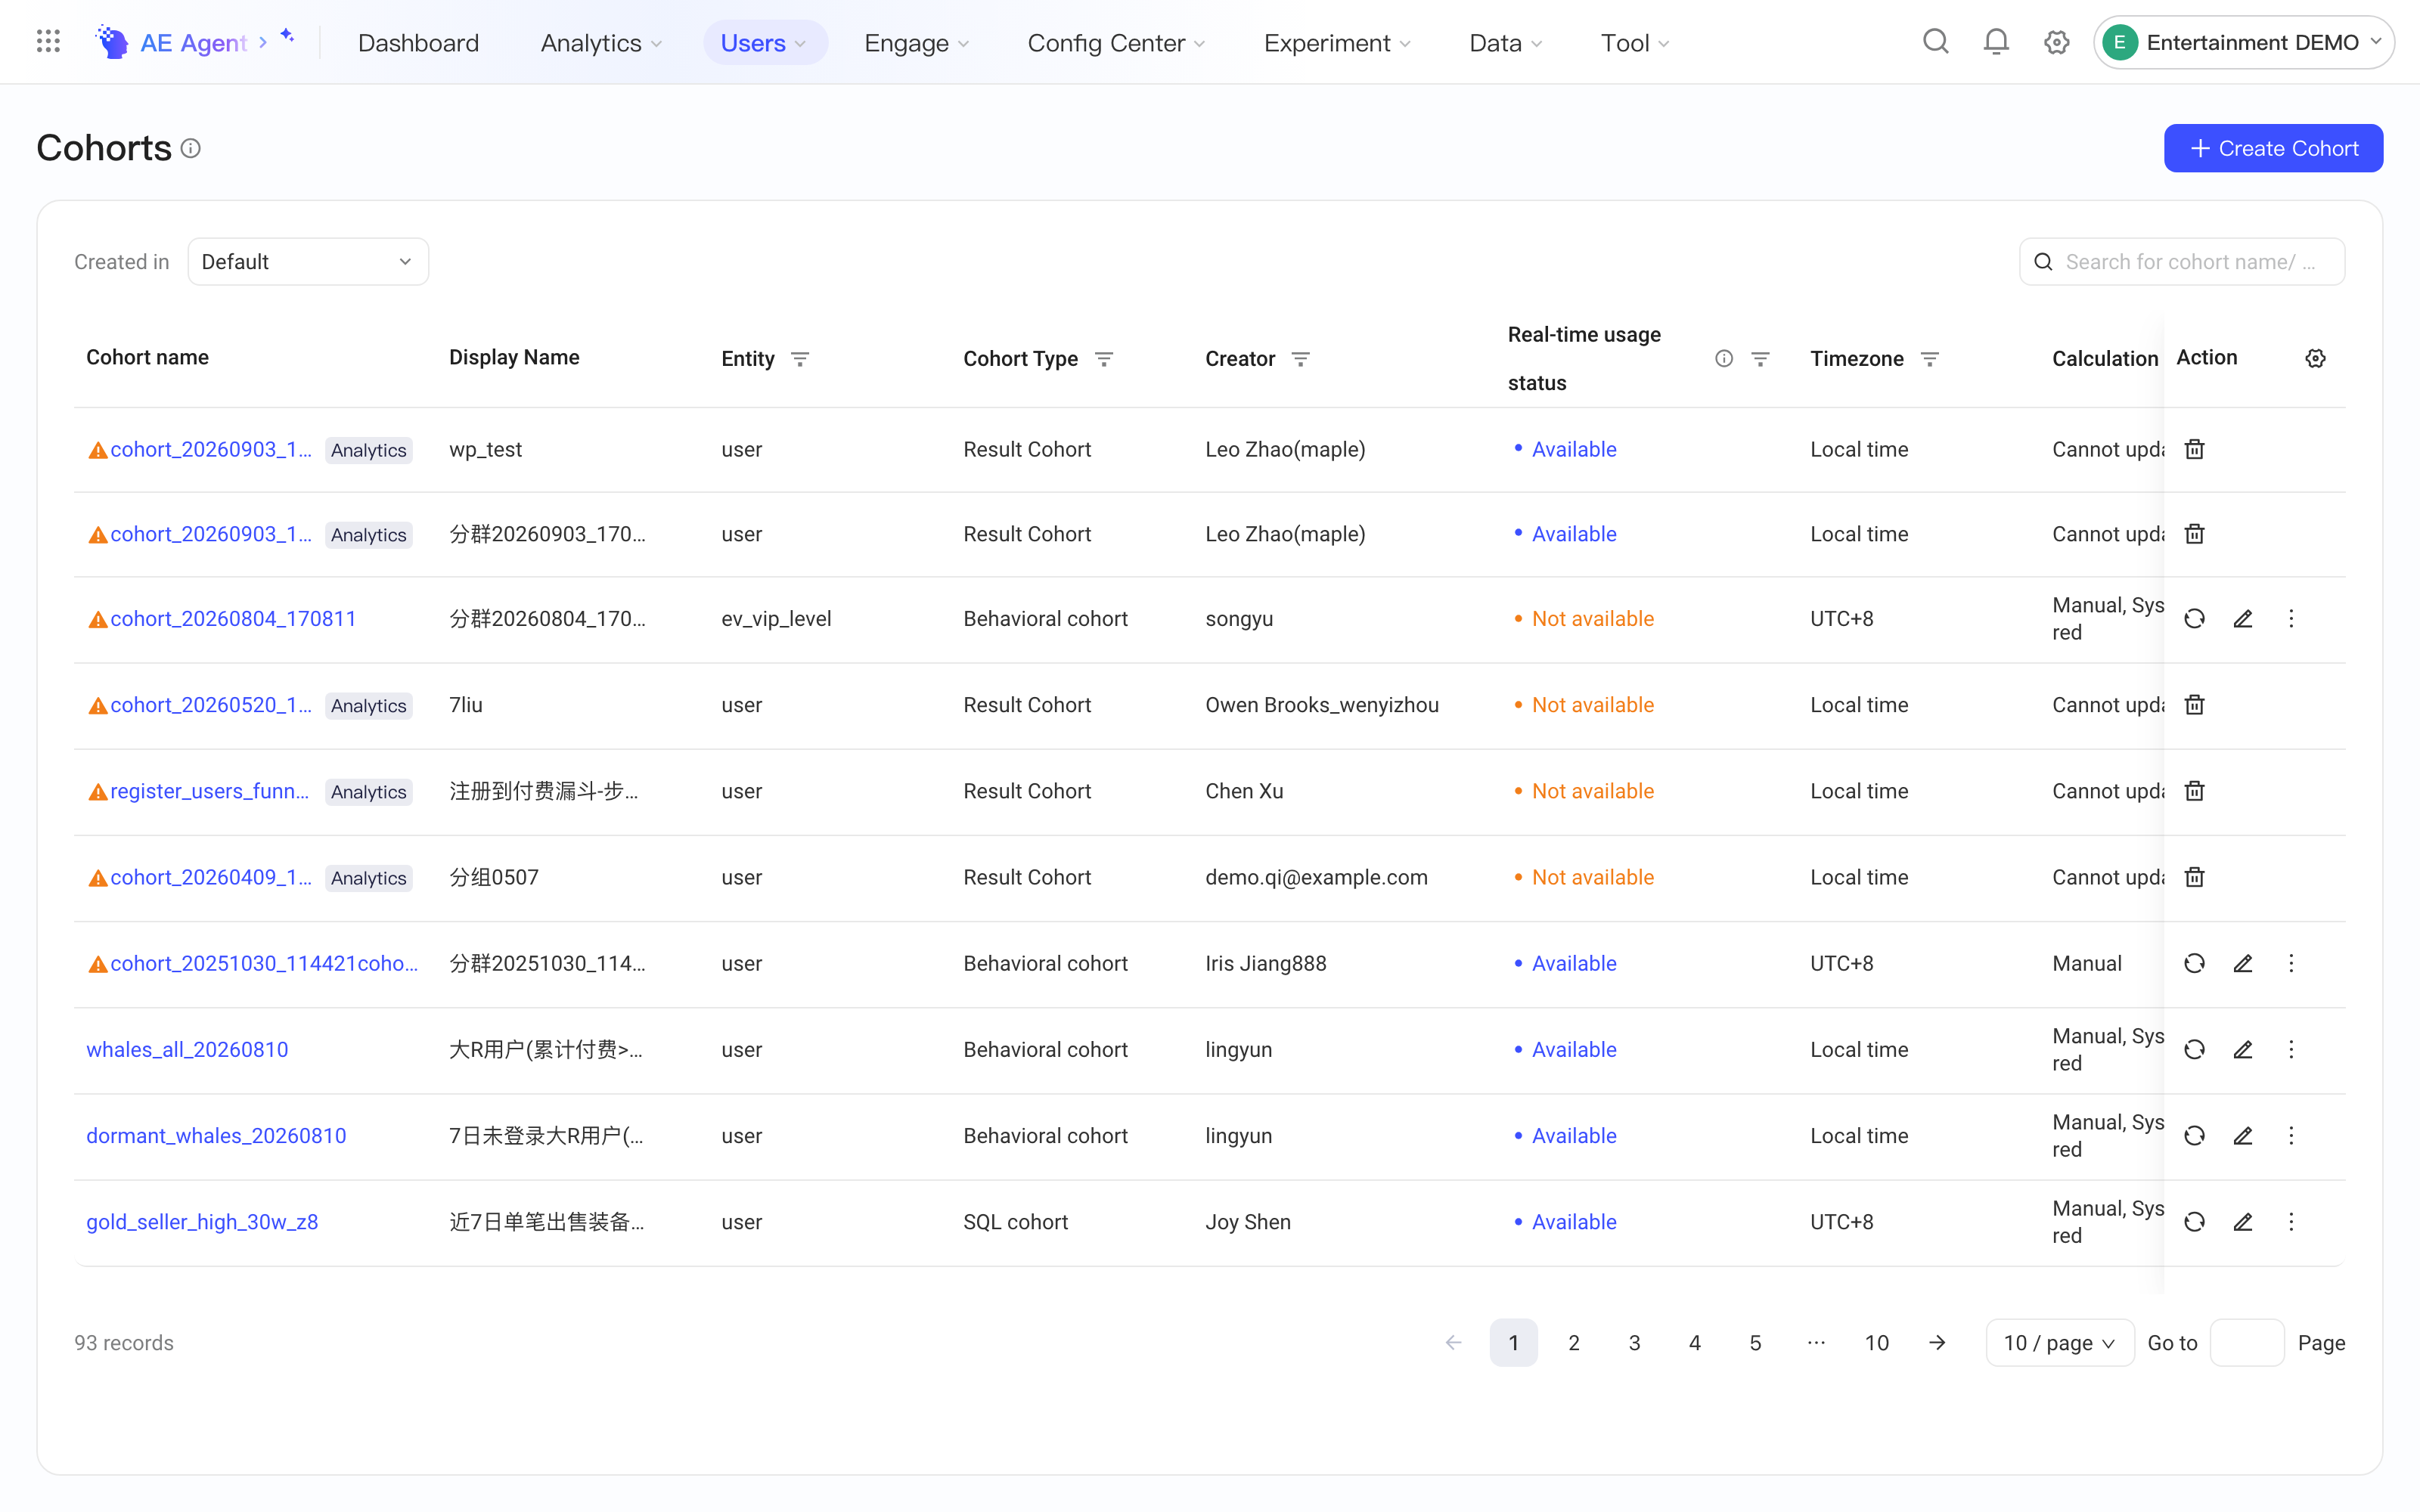Viewport: 2420px width, 1512px height.
Task: Open the 10 / page size dropdown
Action: click(x=2059, y=1342)
